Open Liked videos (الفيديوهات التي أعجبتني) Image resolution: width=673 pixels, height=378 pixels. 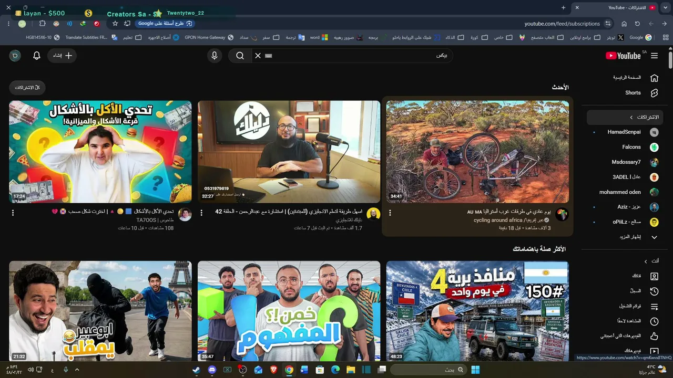pos(625,336)
